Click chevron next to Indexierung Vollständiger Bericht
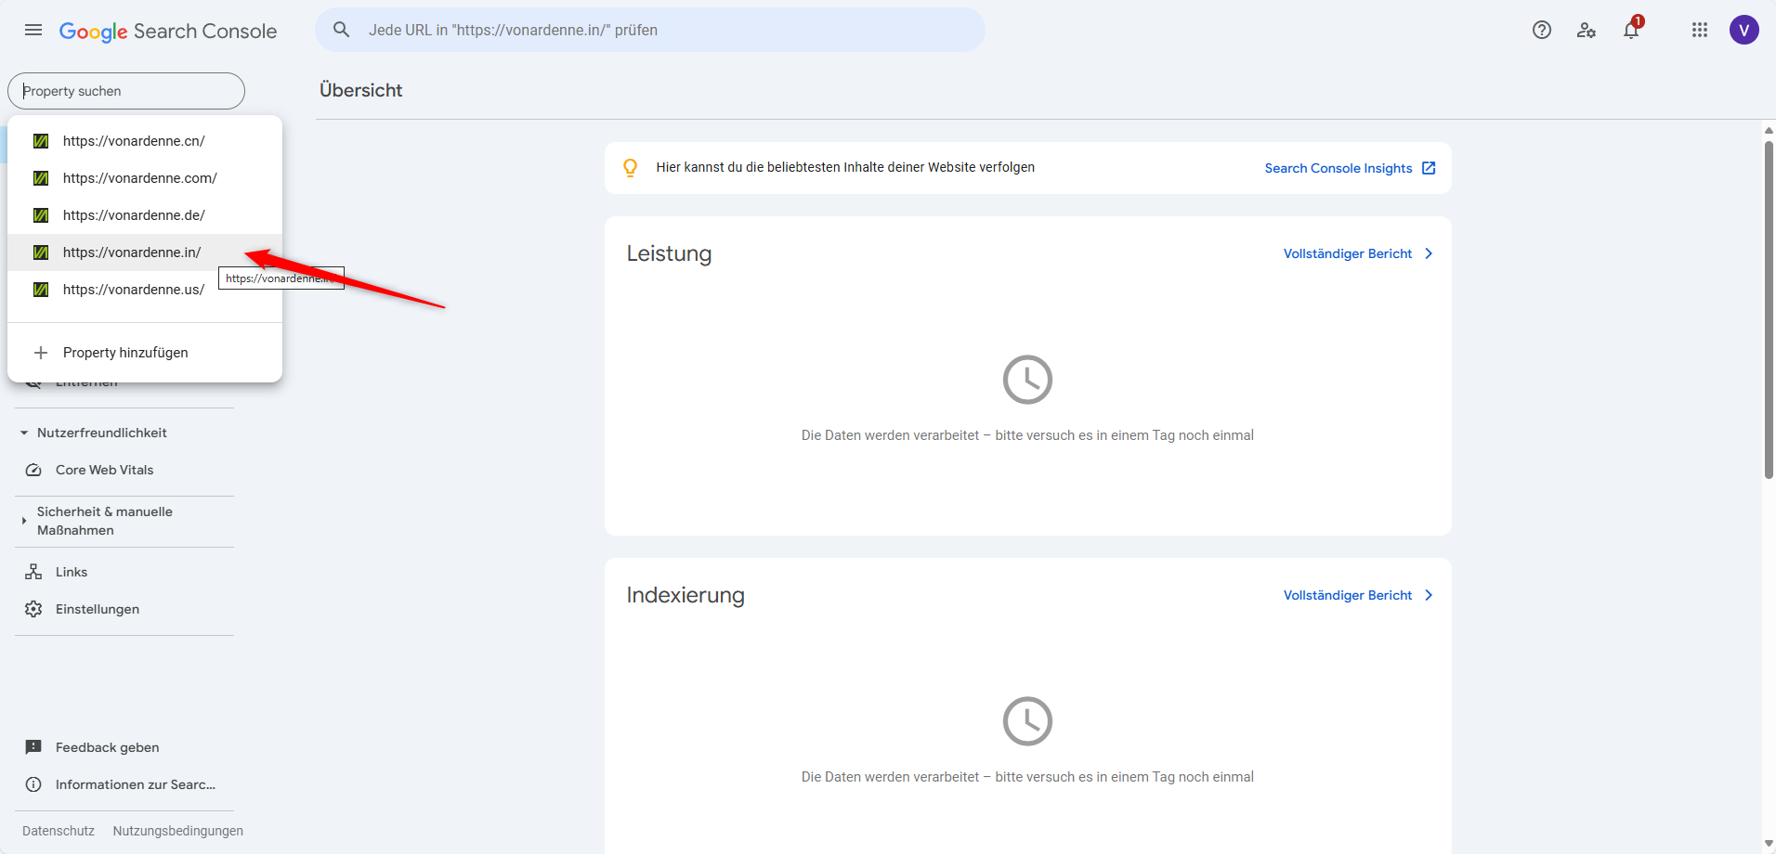 1429,595
